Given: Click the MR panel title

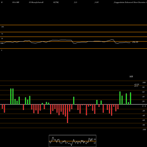Looking at the screenshot, I should coord(131,76).
